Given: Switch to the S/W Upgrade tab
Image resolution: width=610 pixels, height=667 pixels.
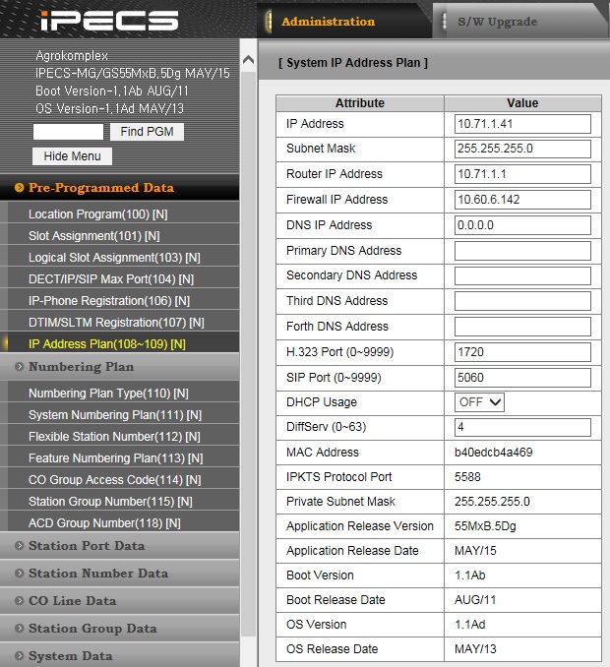Looking at the screenshot, I should point(497,22).
